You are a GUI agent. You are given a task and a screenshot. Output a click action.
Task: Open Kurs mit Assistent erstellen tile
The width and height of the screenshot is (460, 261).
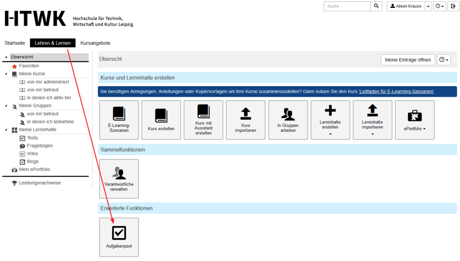(x=203, y=120)
